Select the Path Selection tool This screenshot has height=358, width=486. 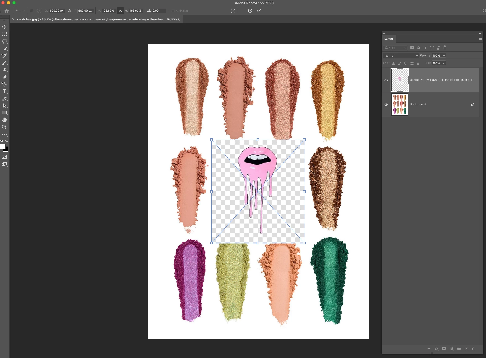pyautogui.click(x=4, y=106)
